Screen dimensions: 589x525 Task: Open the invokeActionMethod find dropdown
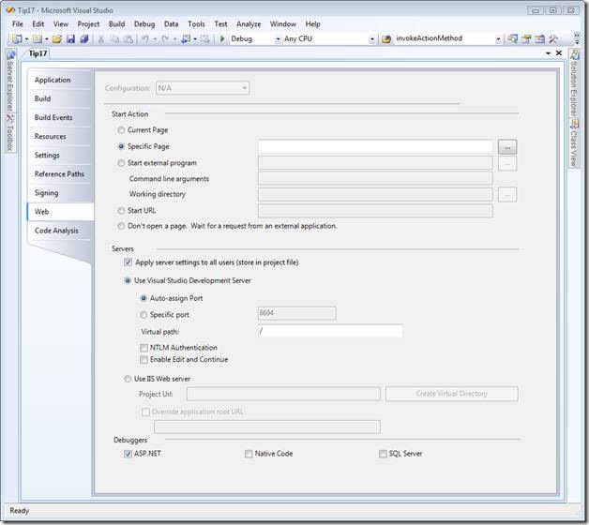(498, 39)
